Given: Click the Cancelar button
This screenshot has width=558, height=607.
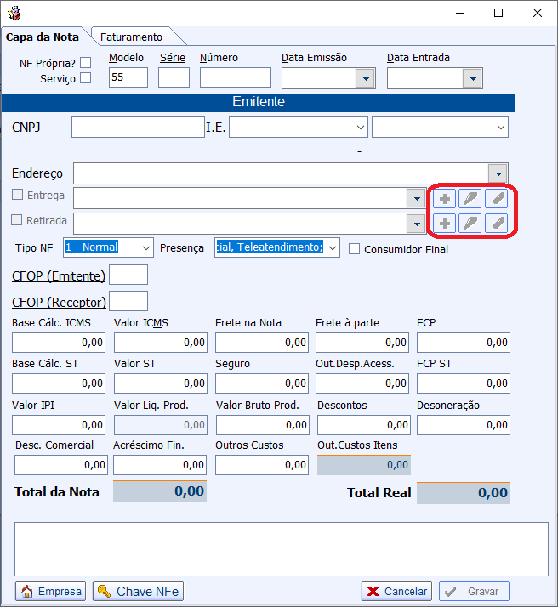Looking at the screenshot, I should 396,592.
